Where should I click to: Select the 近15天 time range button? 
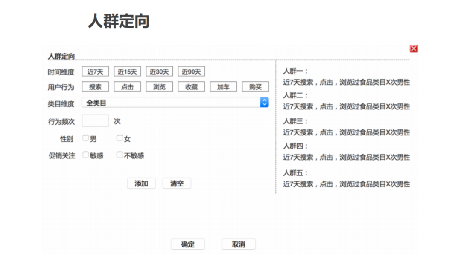click(x=128, y=71)
